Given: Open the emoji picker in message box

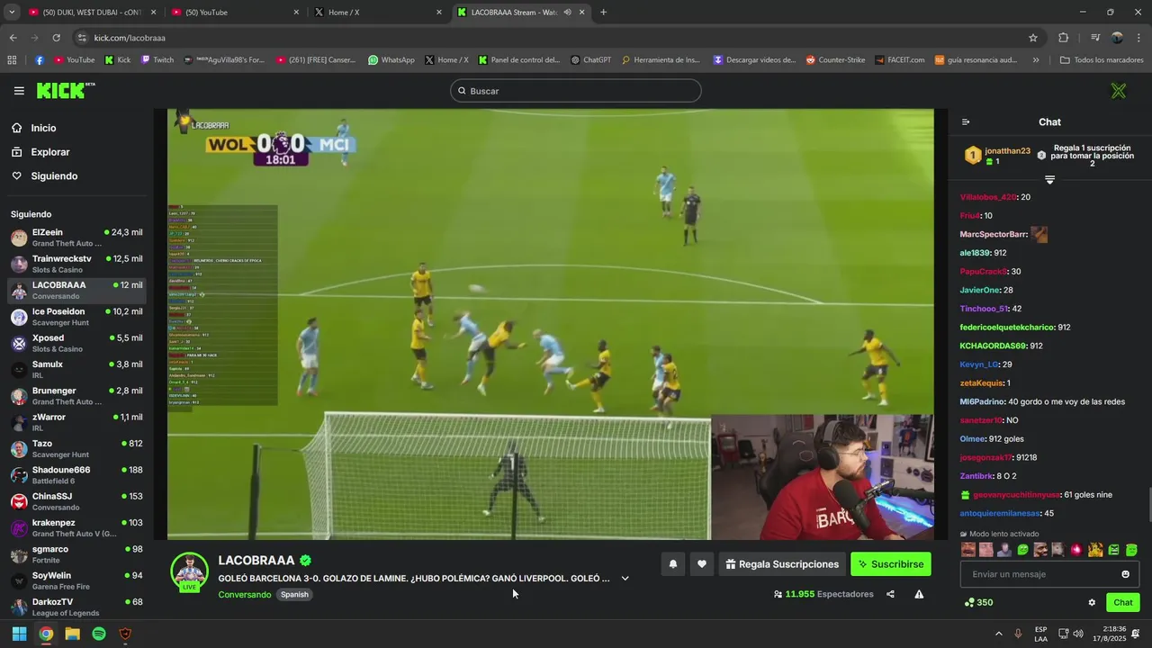Looking at the screenshot, I should [1125, 574].
